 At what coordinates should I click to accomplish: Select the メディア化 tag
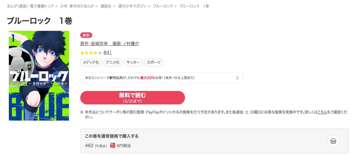coord(91,63)
